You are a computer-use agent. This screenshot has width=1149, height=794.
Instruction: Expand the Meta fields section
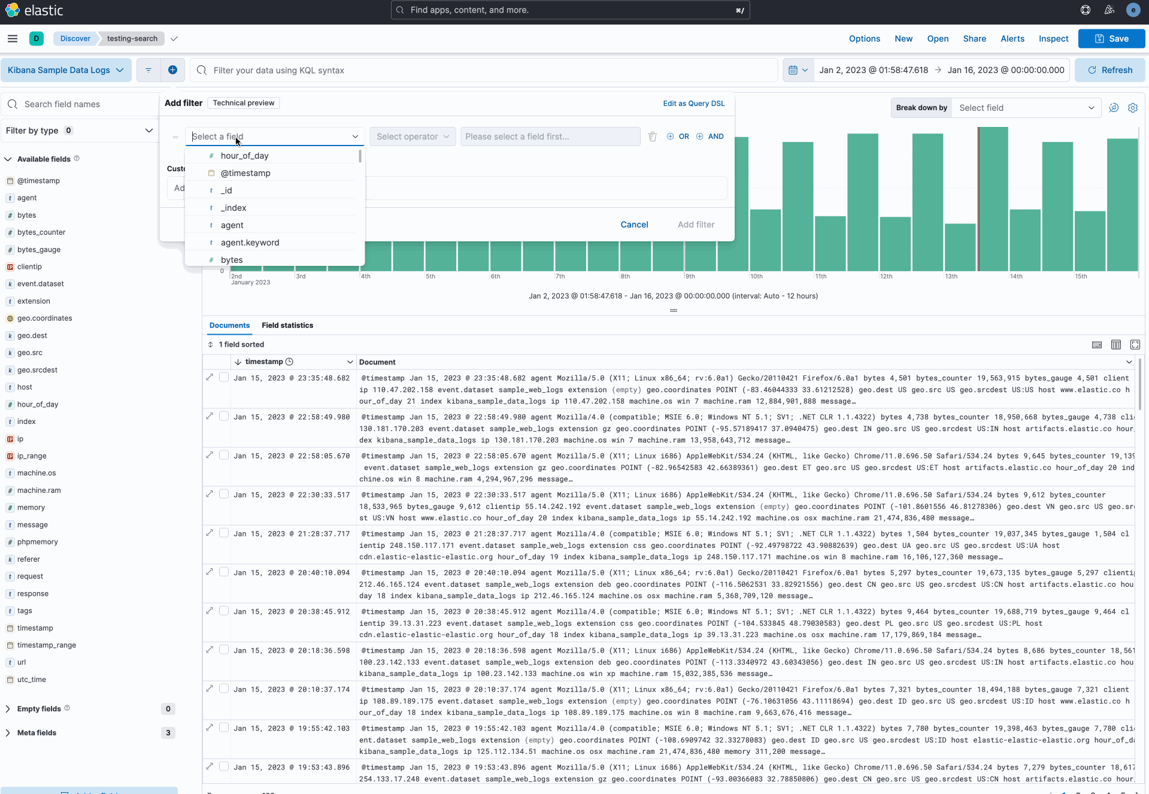(x=8, y=733)
